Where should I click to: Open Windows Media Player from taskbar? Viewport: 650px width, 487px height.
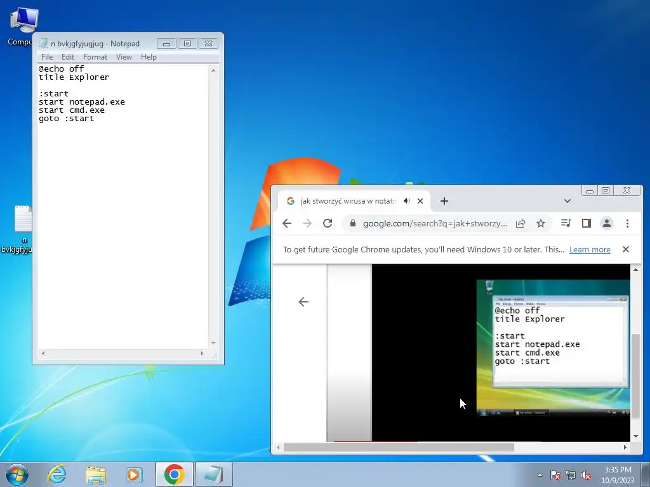134,474
